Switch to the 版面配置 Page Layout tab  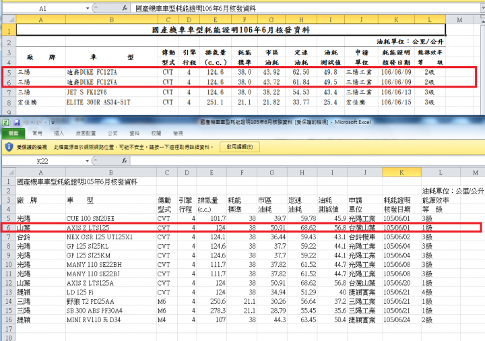[x=86, y=133]
